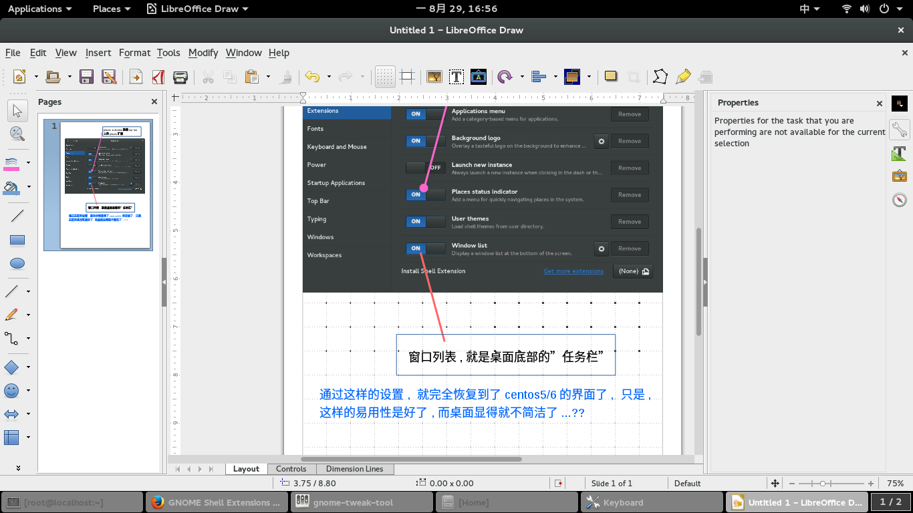Save the document with the floppy icon
This screenshot has height=513, width=913.
(x=86, y=77)
